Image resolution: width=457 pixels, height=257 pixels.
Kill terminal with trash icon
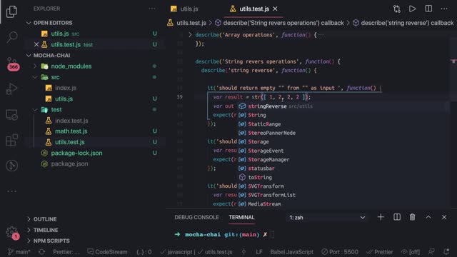(x=412, y=217)
